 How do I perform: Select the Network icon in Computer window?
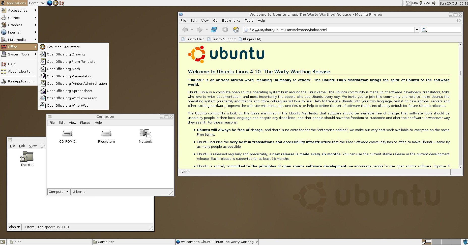145,136
